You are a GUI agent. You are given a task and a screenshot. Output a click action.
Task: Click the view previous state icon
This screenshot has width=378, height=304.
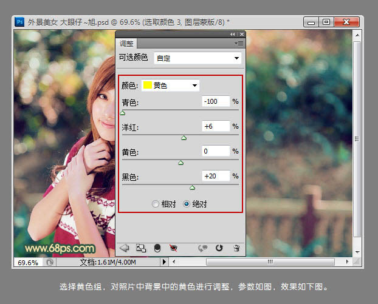(x=204, y=248)
